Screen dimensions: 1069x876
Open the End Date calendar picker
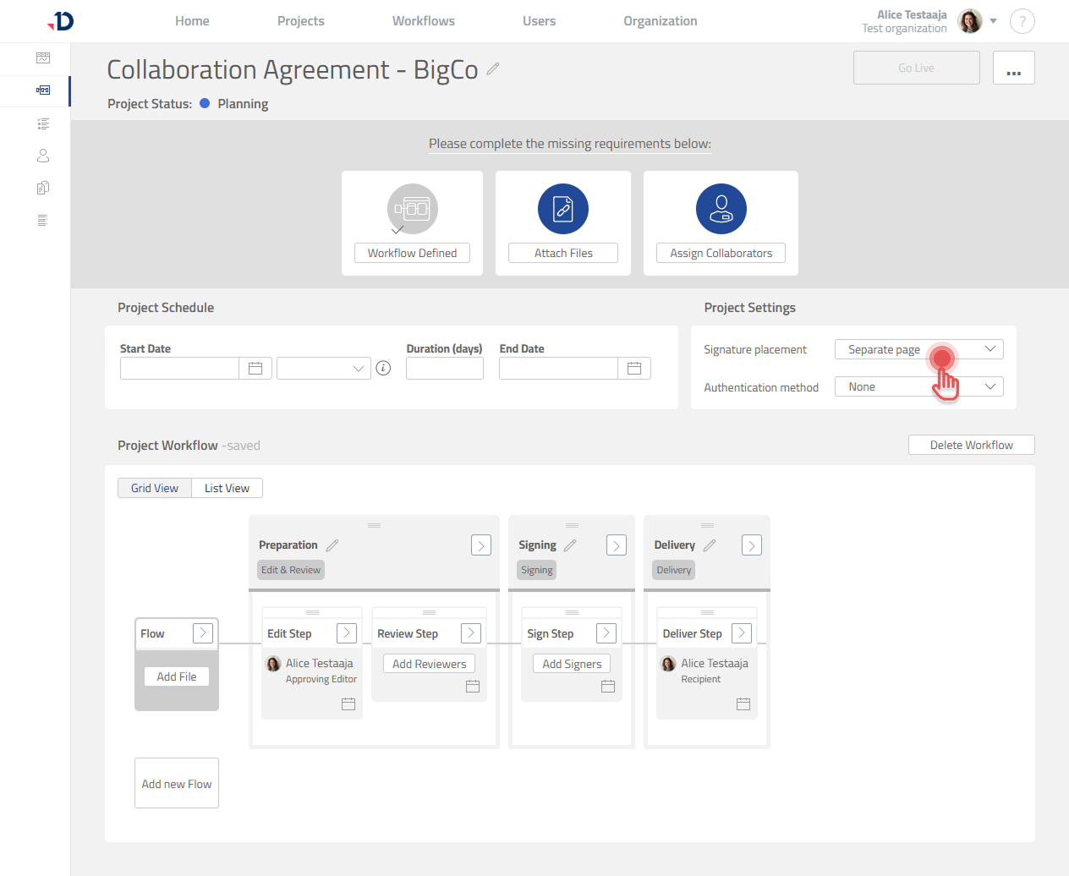coord(634,369)
